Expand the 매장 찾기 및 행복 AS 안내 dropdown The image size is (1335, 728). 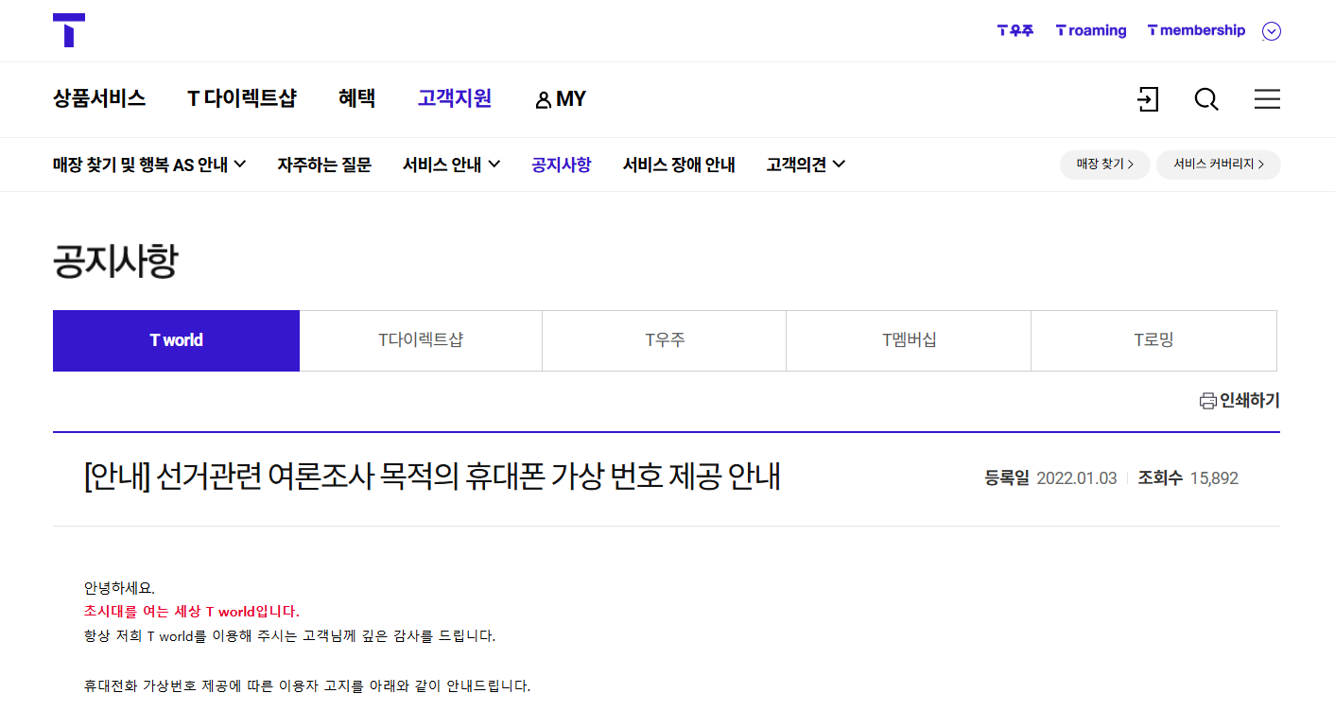point(148,164)
